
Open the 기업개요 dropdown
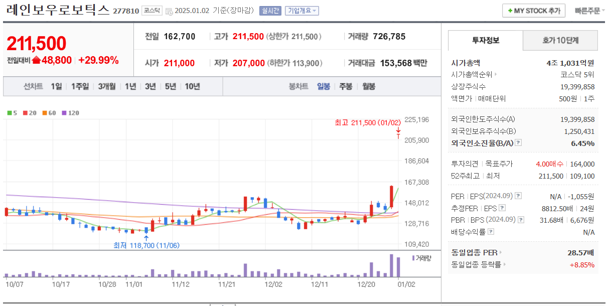(301, 11)
